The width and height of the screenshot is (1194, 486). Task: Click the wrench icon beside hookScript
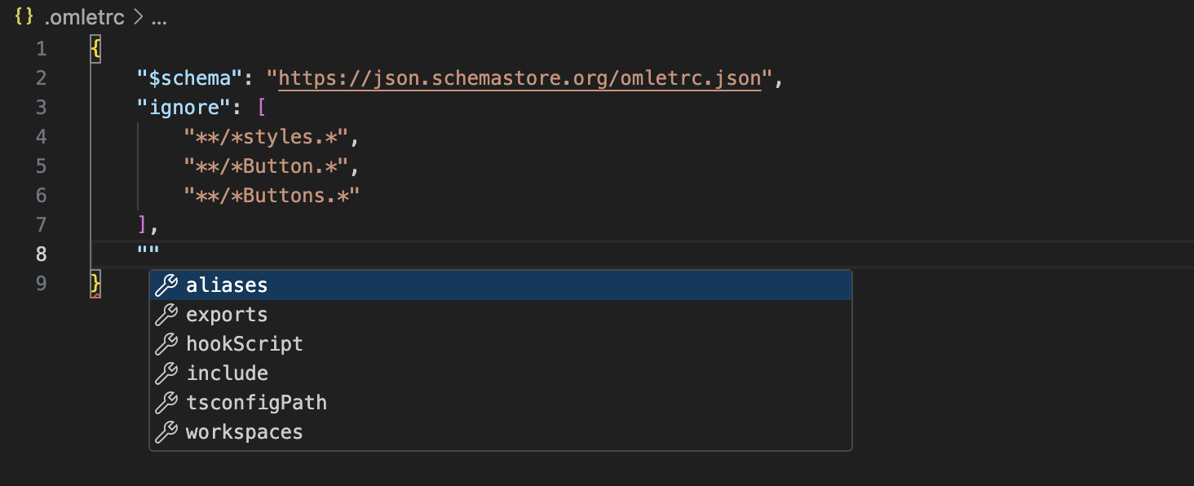pyautogui.click(x=166, y=344)
